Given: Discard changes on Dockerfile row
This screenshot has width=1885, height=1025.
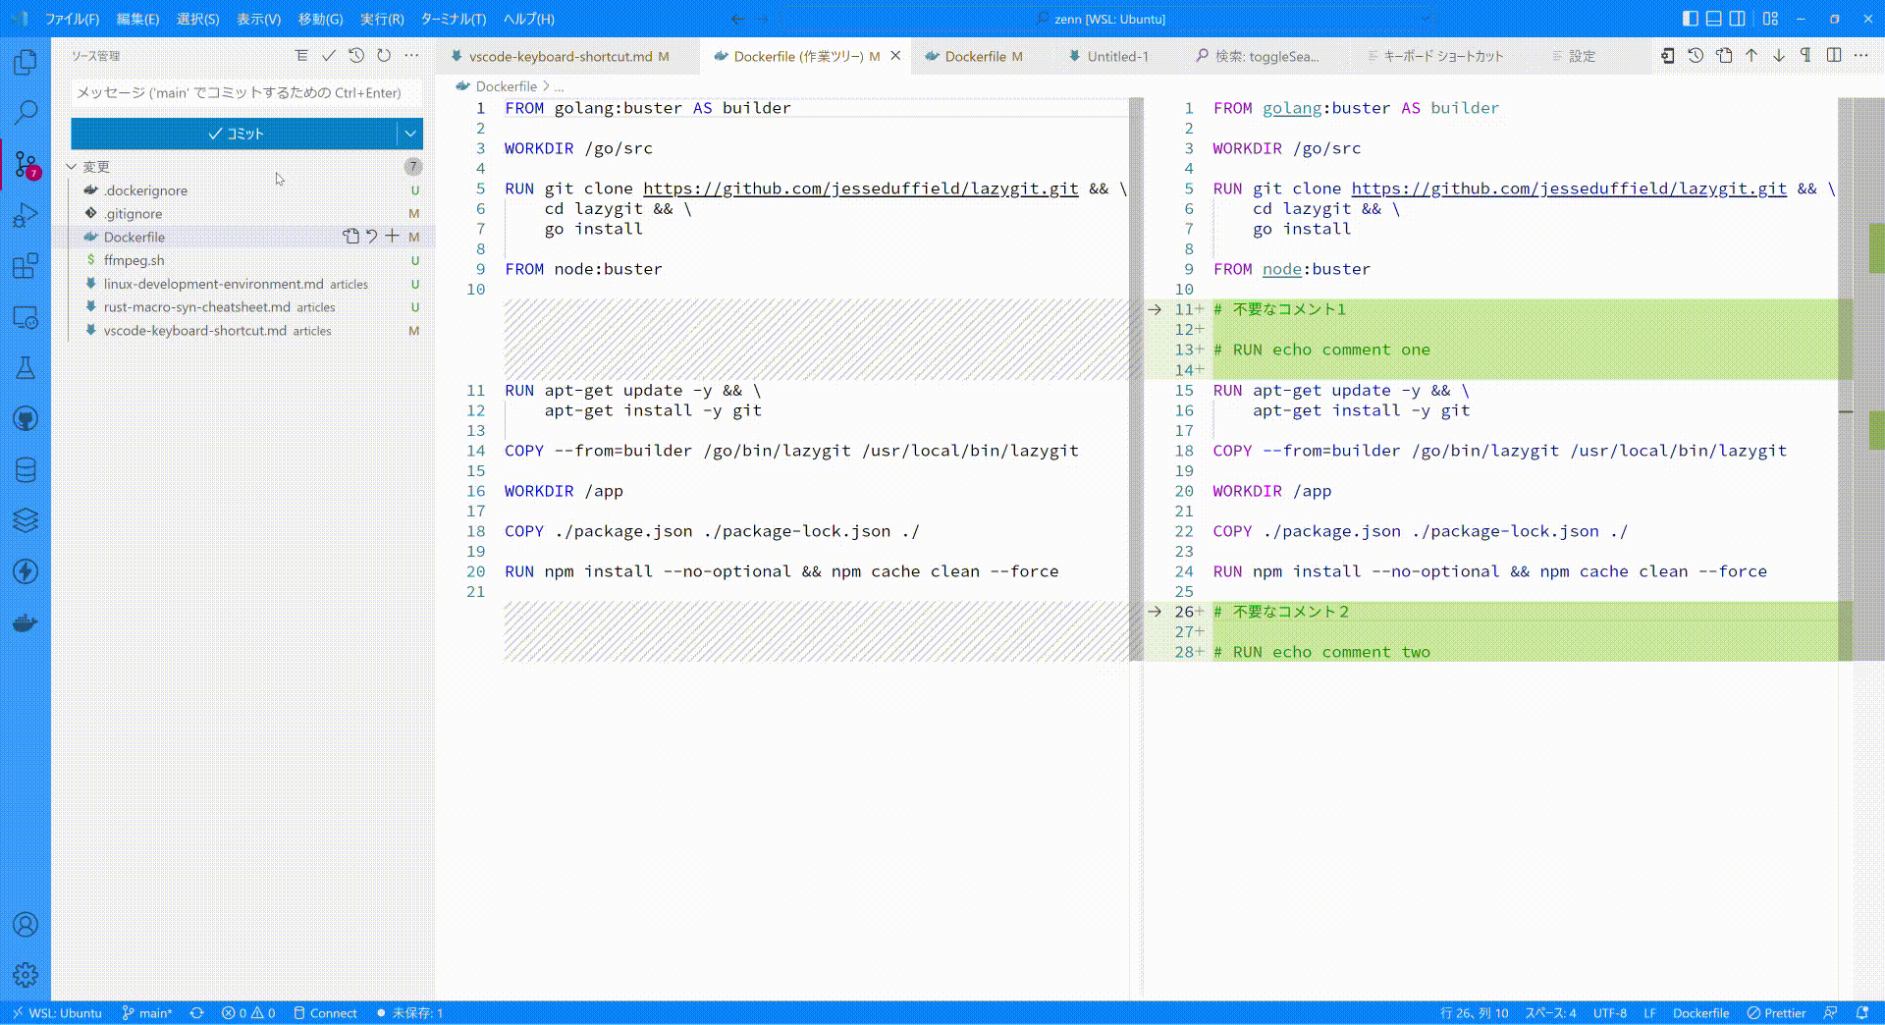Looking at the screenshot, I should coord(371,236).
